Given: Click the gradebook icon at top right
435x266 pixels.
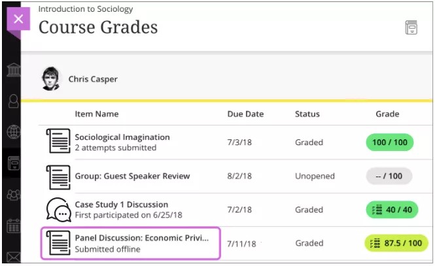Looking at the screenshot, I should pyautogui.click(x=411, y=27).
